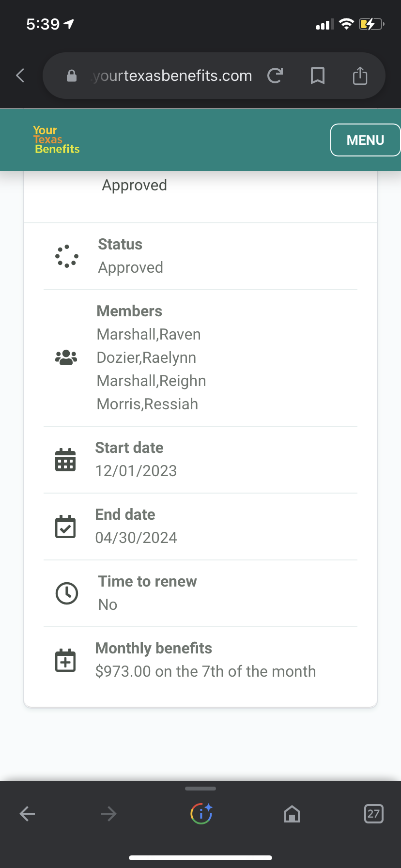Tap the lock icon in address bar
The height and width of the screenshot is (868, 401).
click(72, 76)
